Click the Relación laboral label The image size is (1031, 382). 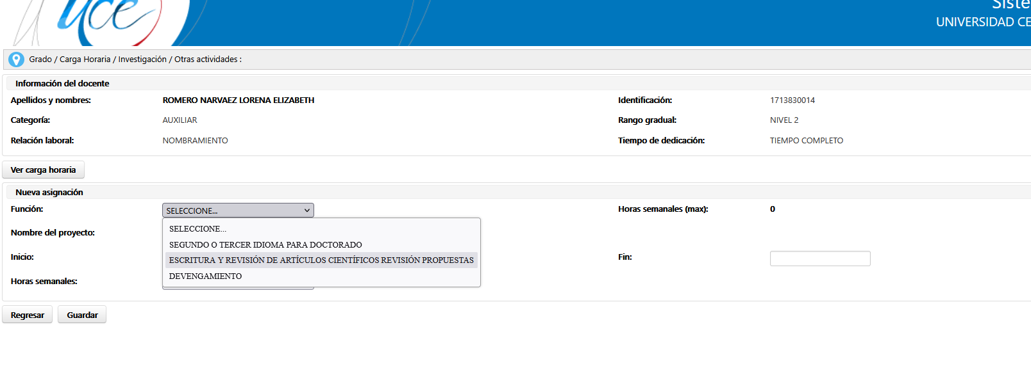[x=42, y=141]
